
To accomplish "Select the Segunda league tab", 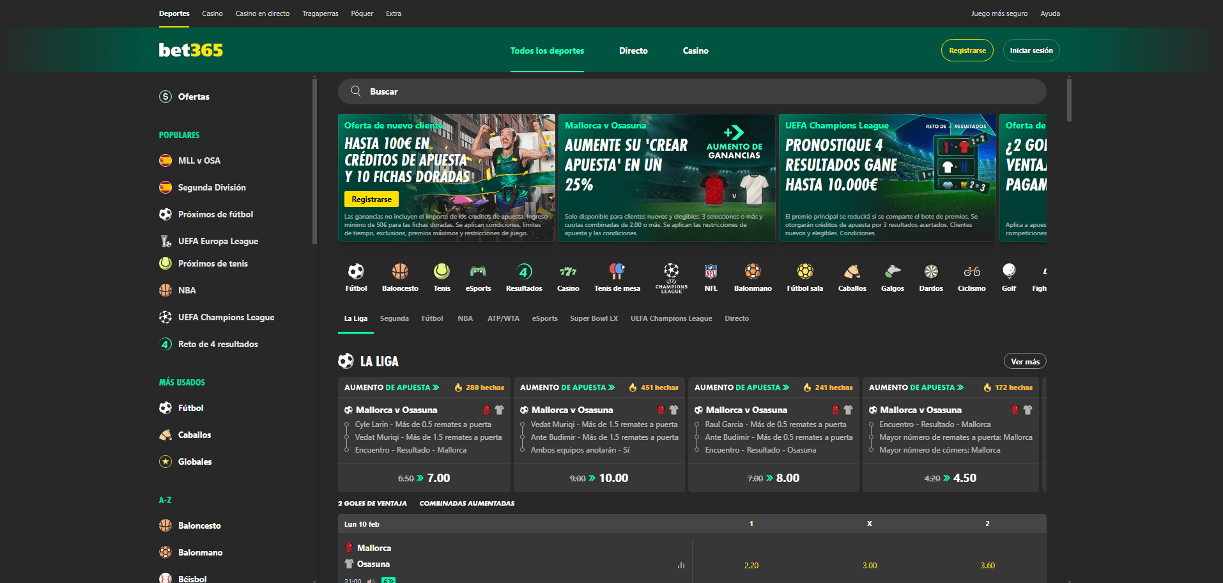I will coord(394,318).
